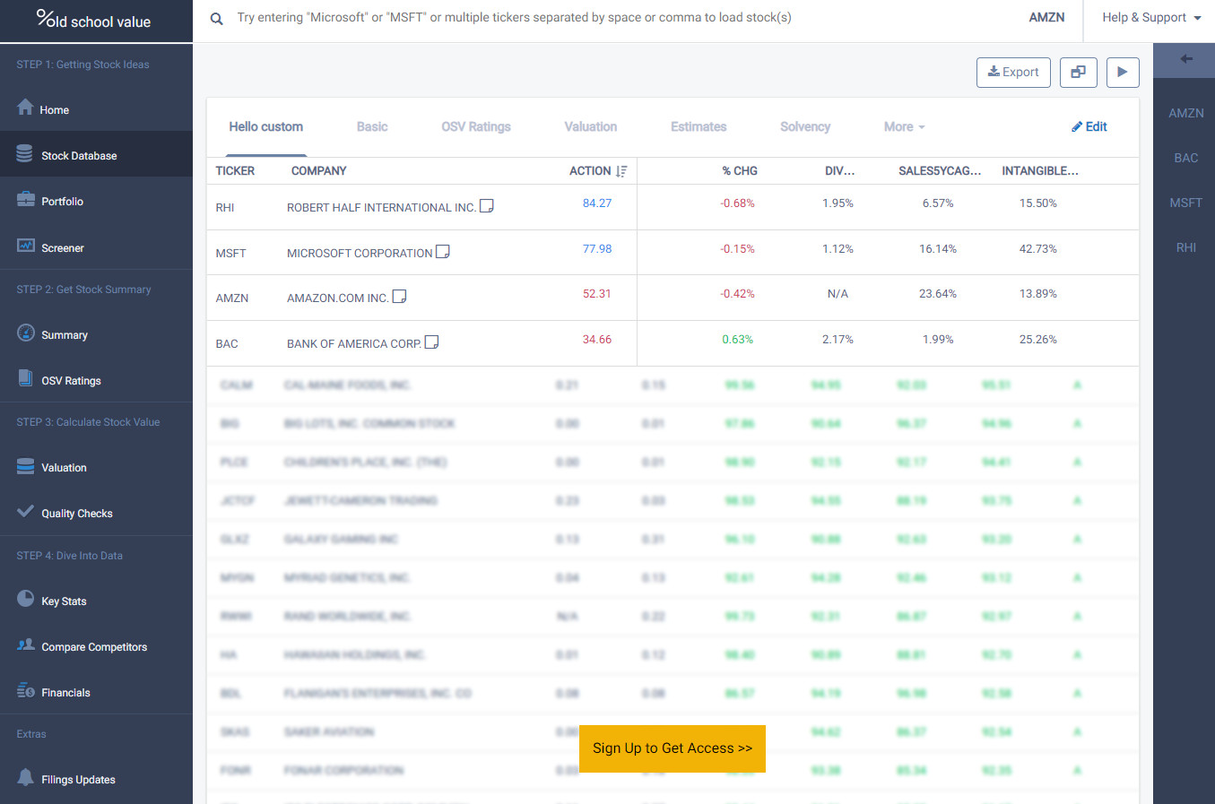This screenshot has height=804, width=1215.
Task: Select the Hello custom tab
Action: pyautogui.click(x=265, y=127)
